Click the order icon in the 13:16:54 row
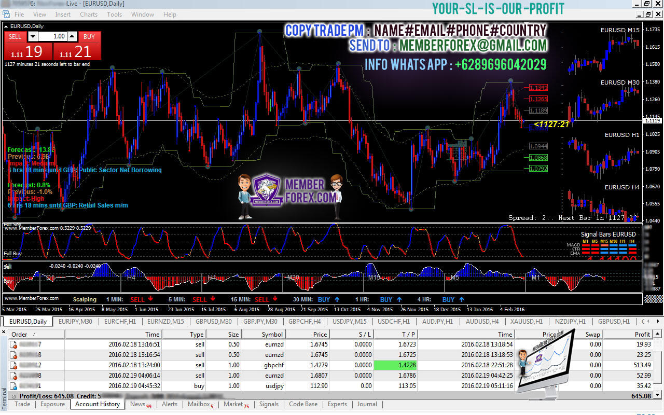This screenshot has height=415, width=664. (x=14, y=355)
